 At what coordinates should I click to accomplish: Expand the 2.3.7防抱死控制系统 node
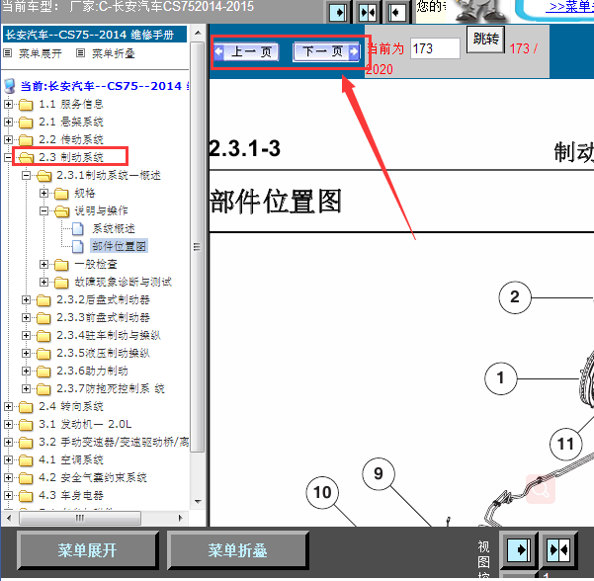click(26, 389)
